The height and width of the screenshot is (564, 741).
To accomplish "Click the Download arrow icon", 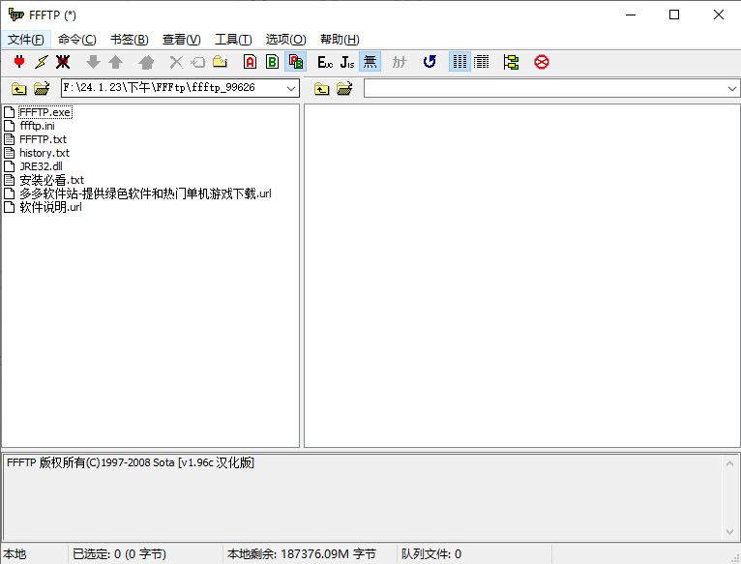I will point(93,62).
